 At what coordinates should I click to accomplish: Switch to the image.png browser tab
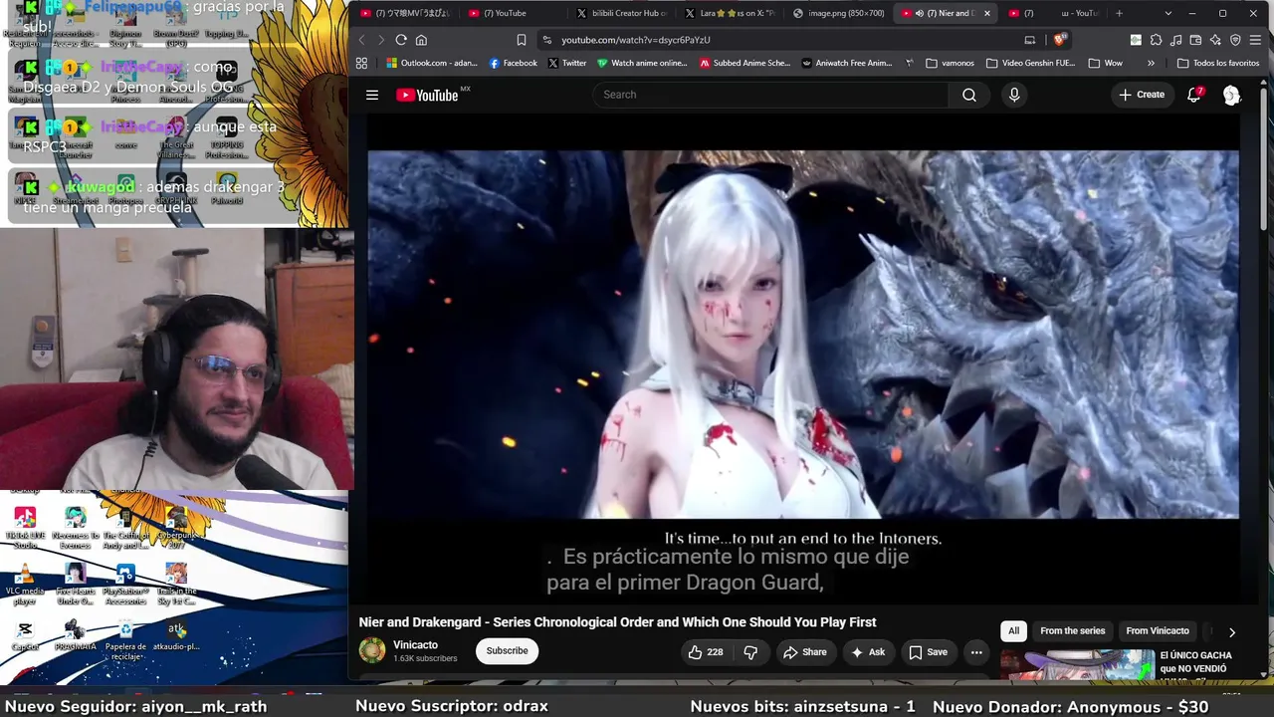838,14
